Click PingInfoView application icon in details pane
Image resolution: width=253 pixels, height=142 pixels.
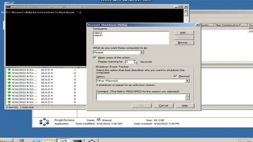[x=44, y=122]
